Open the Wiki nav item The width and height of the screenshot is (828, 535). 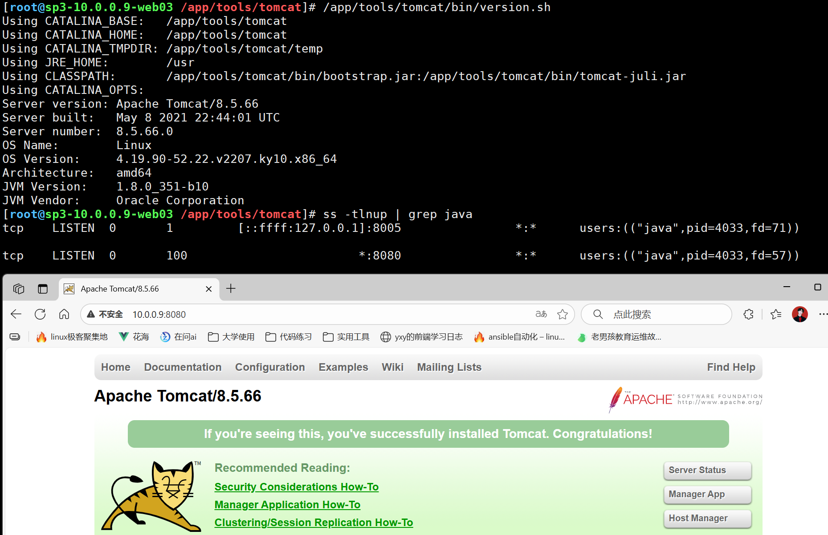(x=392, y=367)
